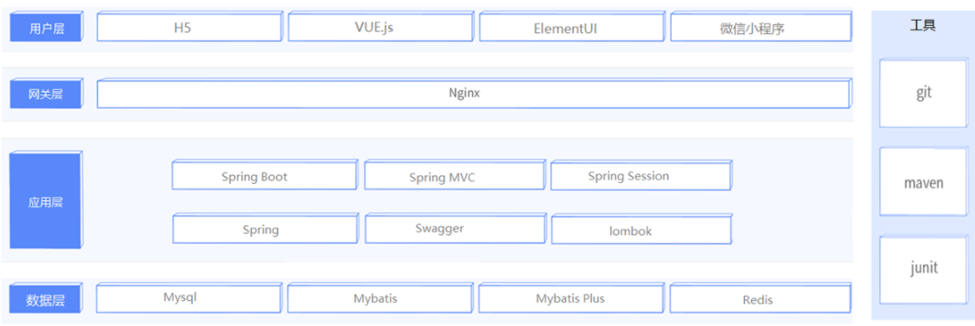Viewport: 975px width, 326px height.
Task: Click the ElementUI box
Action: [571, 28]
